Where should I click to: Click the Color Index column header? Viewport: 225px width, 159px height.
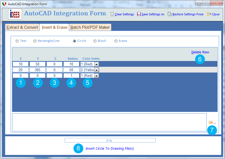point(91,59)
